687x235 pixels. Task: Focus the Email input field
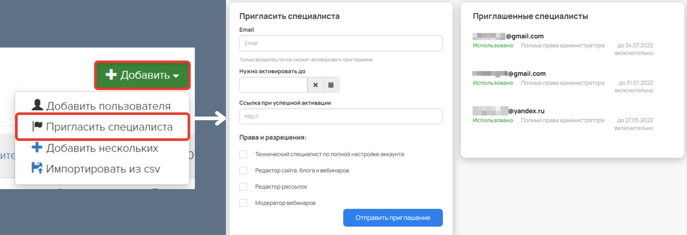point(341,43)
